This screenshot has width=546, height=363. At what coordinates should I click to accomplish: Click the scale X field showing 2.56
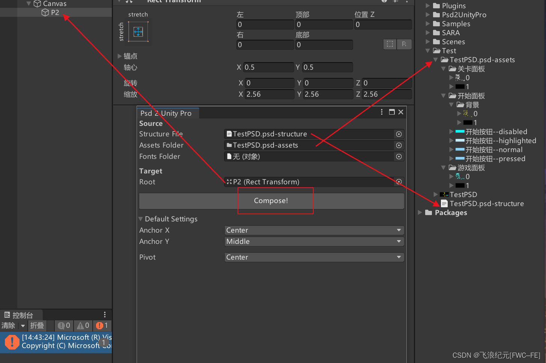click(x=270, y=94)
